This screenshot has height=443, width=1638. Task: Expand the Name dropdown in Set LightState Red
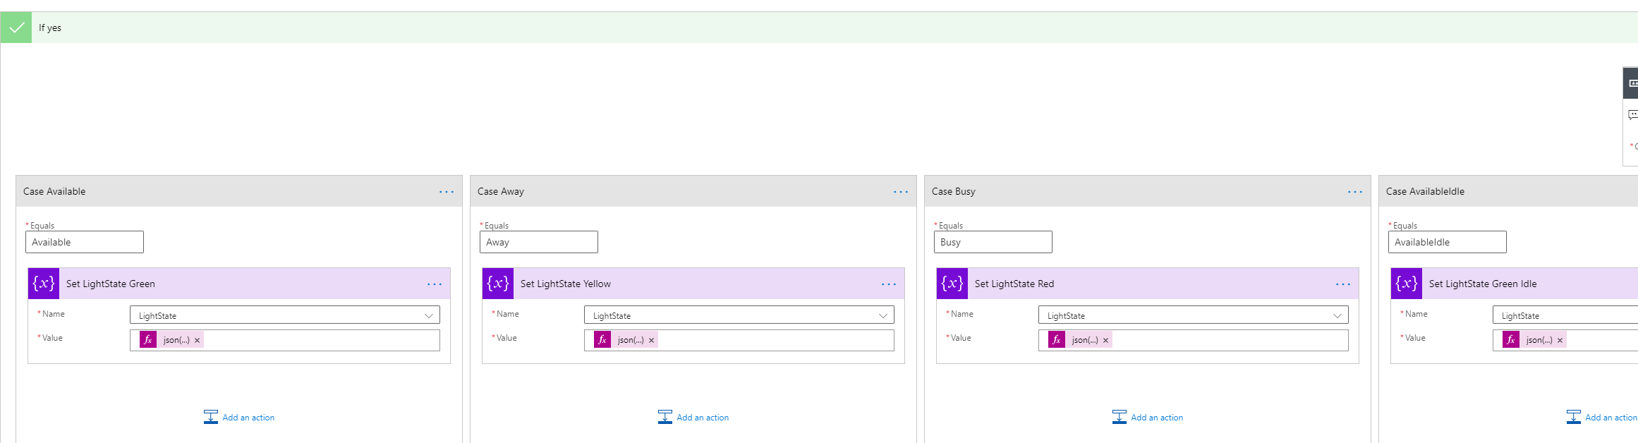[1337, 315]
